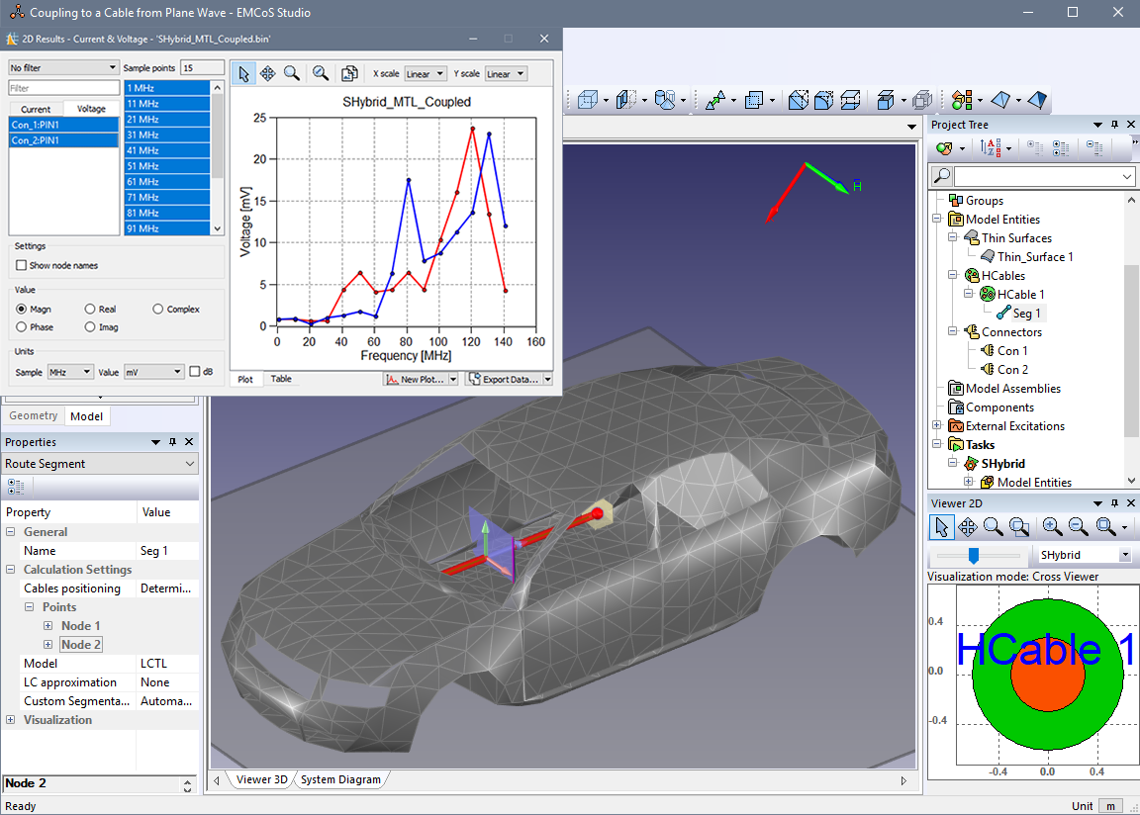Click the search magnifier in Project Tree
The width and height of the screenshot is (1140, 815).
(942, 176)
